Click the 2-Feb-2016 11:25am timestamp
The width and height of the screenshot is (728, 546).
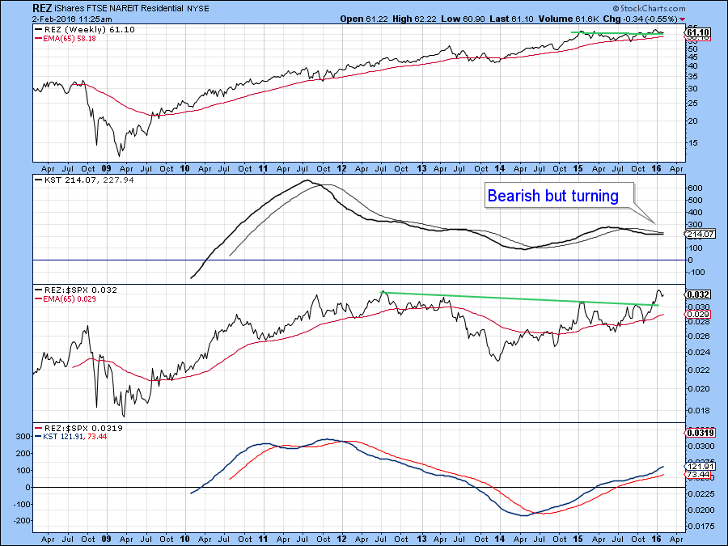pos(72,19)
